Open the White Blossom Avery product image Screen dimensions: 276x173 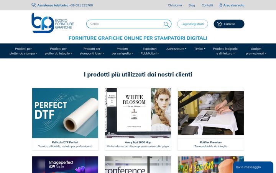pyautogui.click(x=138, y=113)
